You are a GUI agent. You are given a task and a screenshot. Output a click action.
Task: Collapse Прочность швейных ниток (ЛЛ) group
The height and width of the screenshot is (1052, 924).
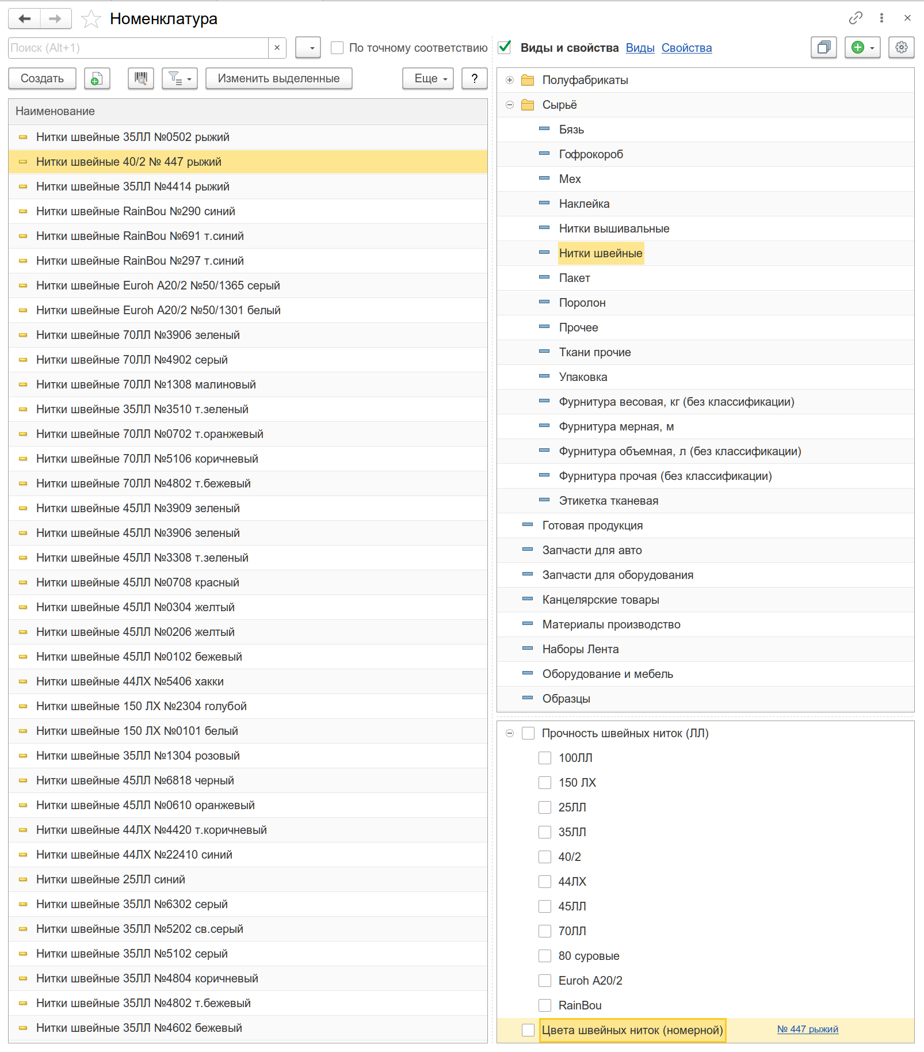510,733
